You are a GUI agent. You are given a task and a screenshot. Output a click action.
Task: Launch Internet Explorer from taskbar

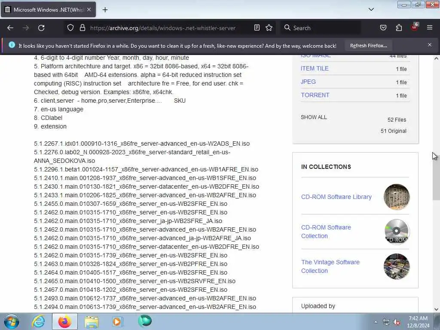(38, 321)
